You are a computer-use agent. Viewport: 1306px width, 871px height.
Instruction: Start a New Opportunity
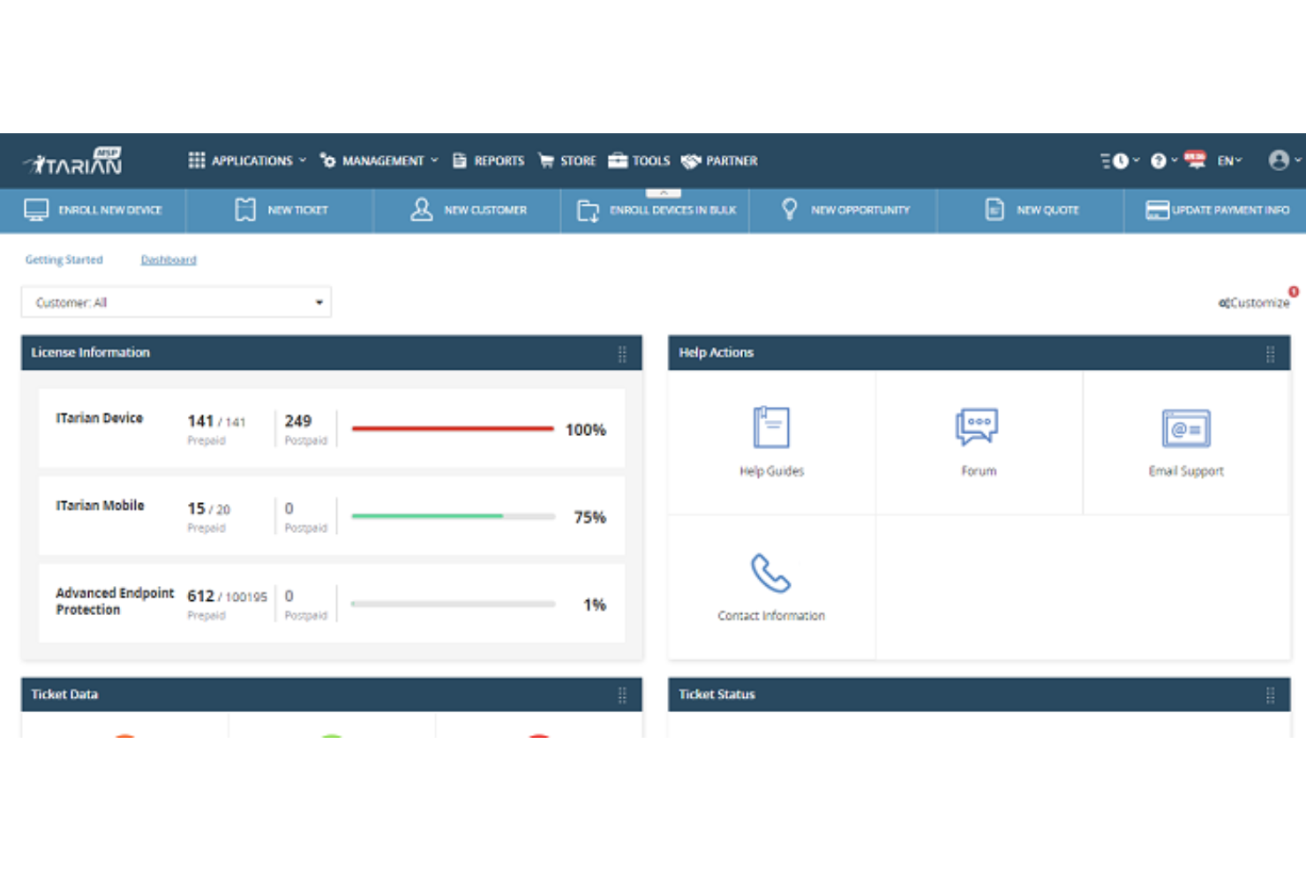(844, 210)
